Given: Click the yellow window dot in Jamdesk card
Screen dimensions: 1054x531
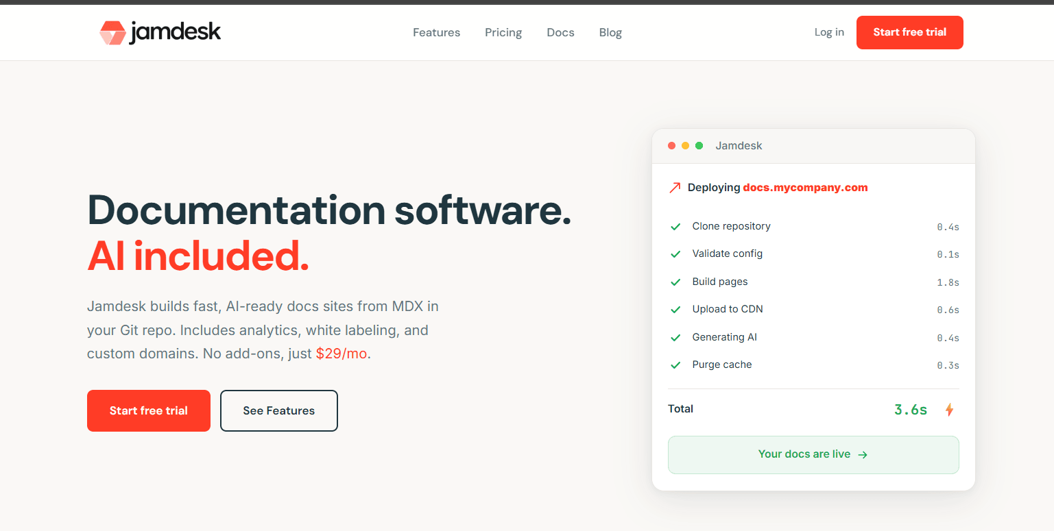Looking at the screenshot, I should 686,145.
